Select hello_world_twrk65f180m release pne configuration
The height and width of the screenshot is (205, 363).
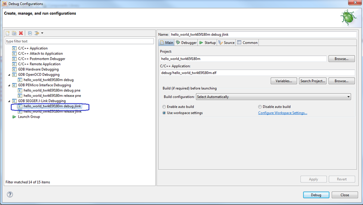coord(52,96)
